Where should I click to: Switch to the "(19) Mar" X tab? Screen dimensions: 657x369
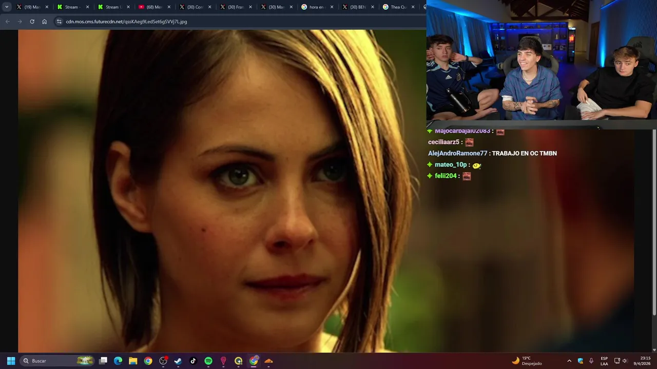click(x=32, y=7)
